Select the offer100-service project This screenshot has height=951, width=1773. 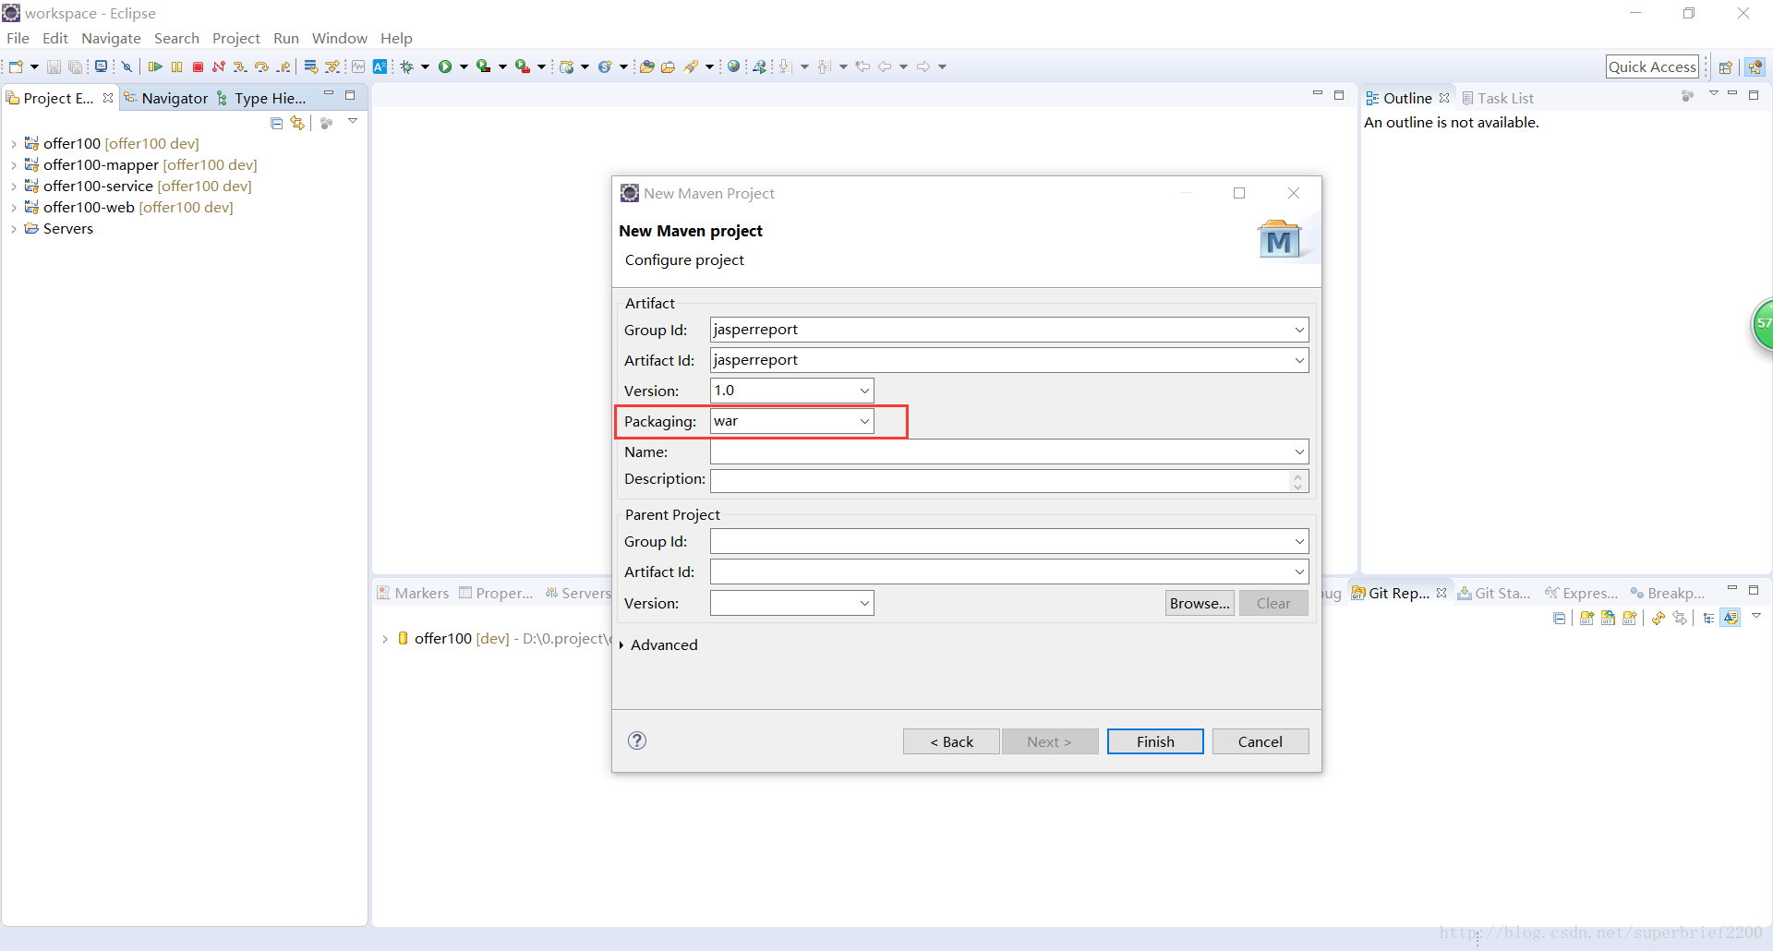(138, 187)
